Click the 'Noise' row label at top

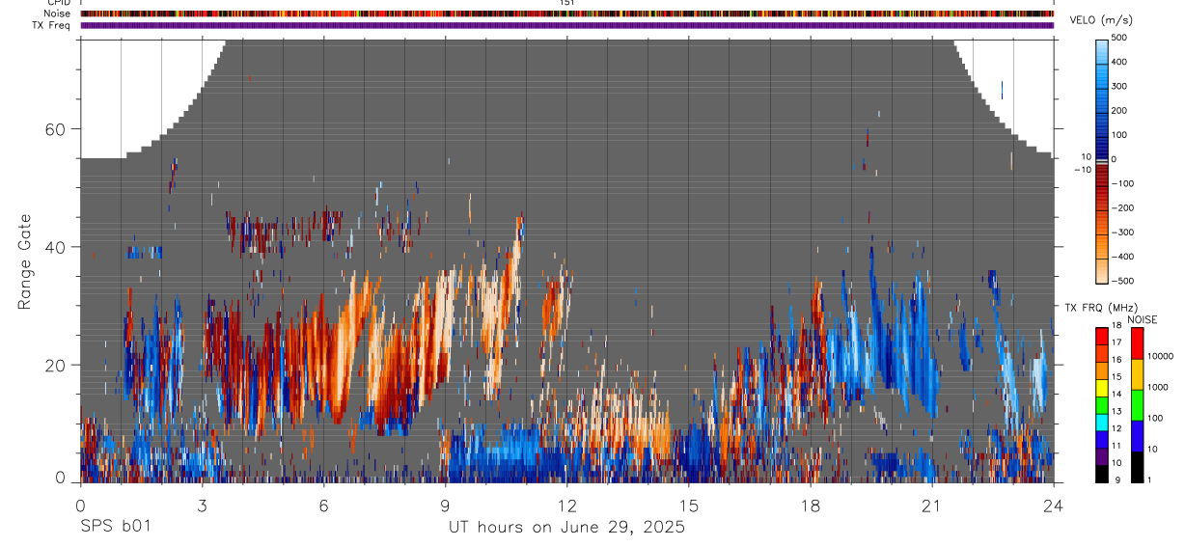point(55,14)
